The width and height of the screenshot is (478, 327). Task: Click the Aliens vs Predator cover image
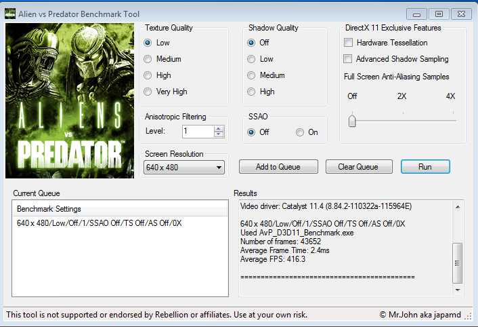[x=70, y=101]
